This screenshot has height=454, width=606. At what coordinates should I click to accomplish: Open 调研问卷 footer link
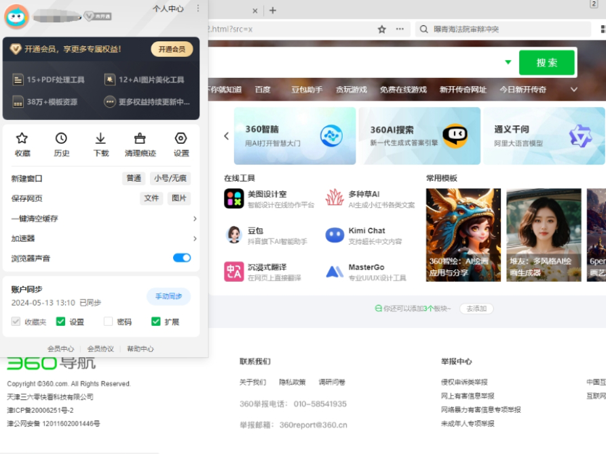click(332, 382)
